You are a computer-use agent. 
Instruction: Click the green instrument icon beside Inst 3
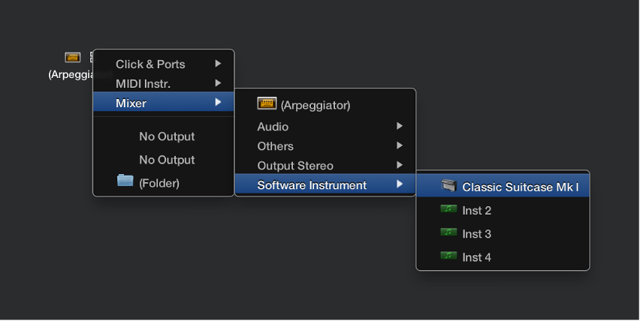[448, 232]
